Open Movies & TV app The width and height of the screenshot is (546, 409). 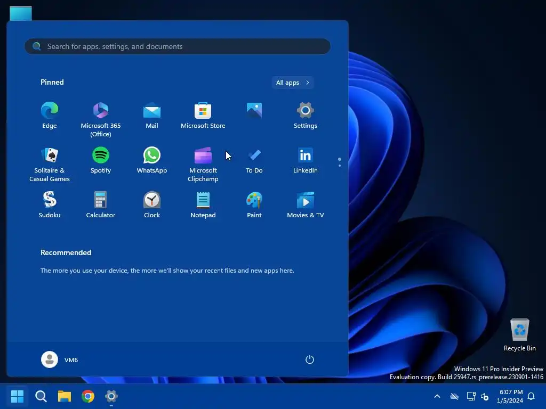pos(306,205)
